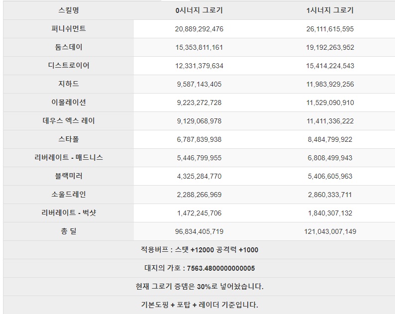
Task: Select the 블랙미러 skill name
Action: (69, 176)
